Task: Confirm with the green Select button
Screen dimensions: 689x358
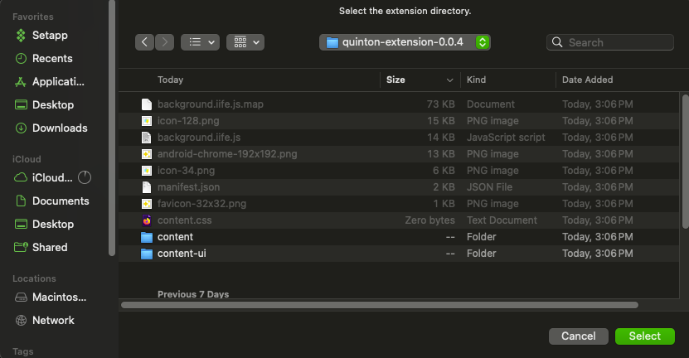Action: pos(644,336)
